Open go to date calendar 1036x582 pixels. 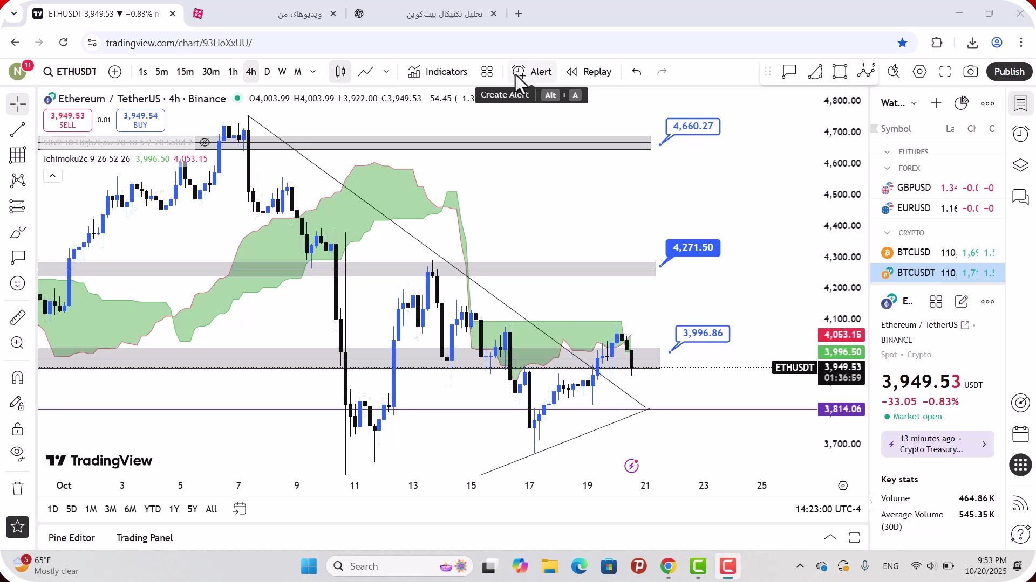[240, 509]
